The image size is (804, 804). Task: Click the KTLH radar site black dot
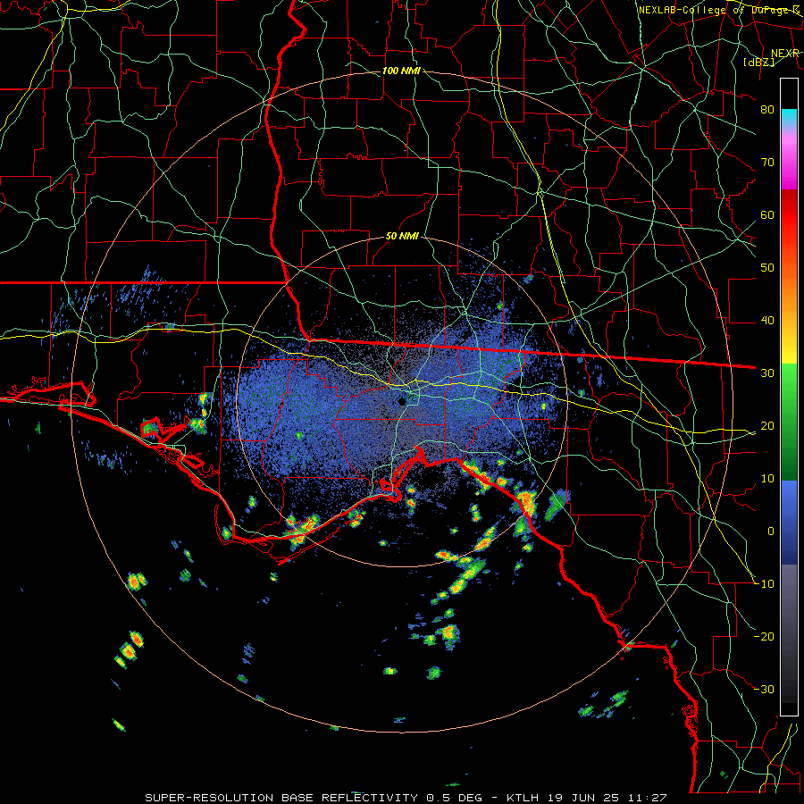[403, 401]
